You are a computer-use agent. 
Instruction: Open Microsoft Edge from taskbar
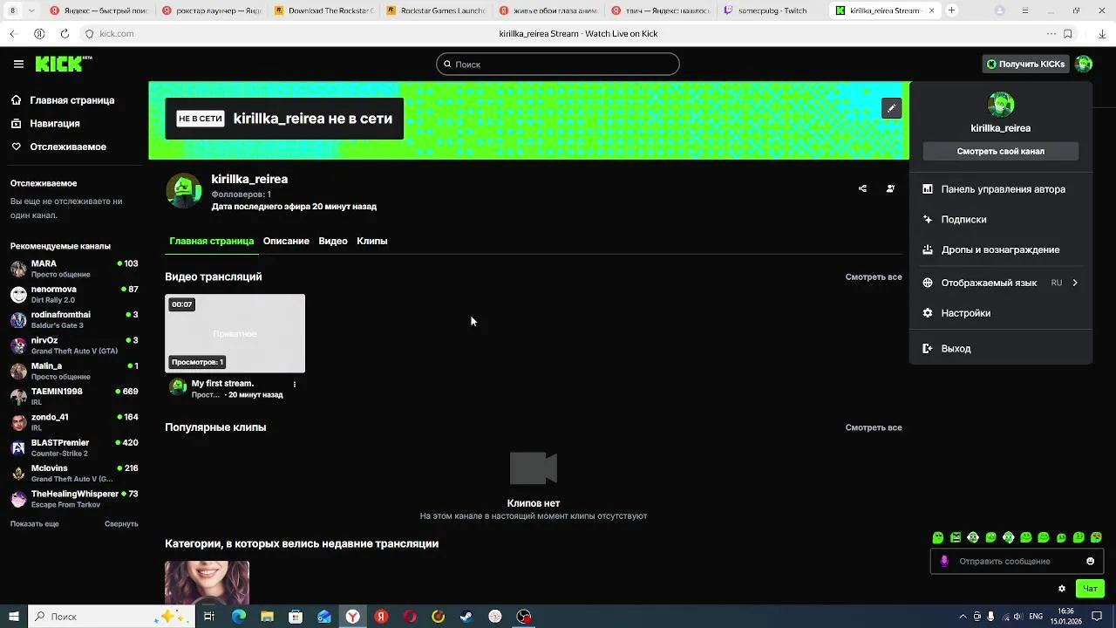[x=239, y=616]
